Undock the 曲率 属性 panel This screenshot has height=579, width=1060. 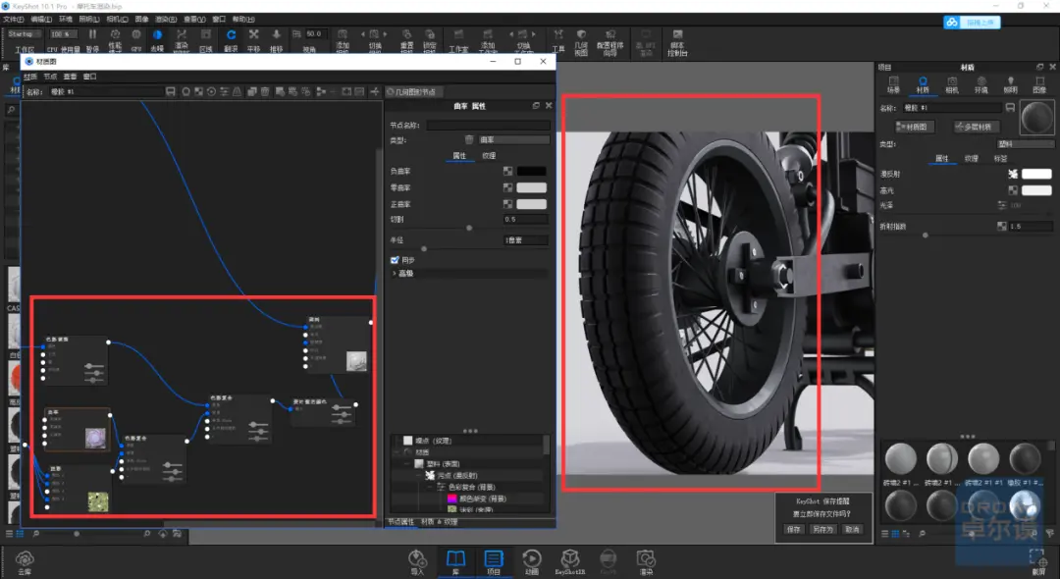[536, 106]
